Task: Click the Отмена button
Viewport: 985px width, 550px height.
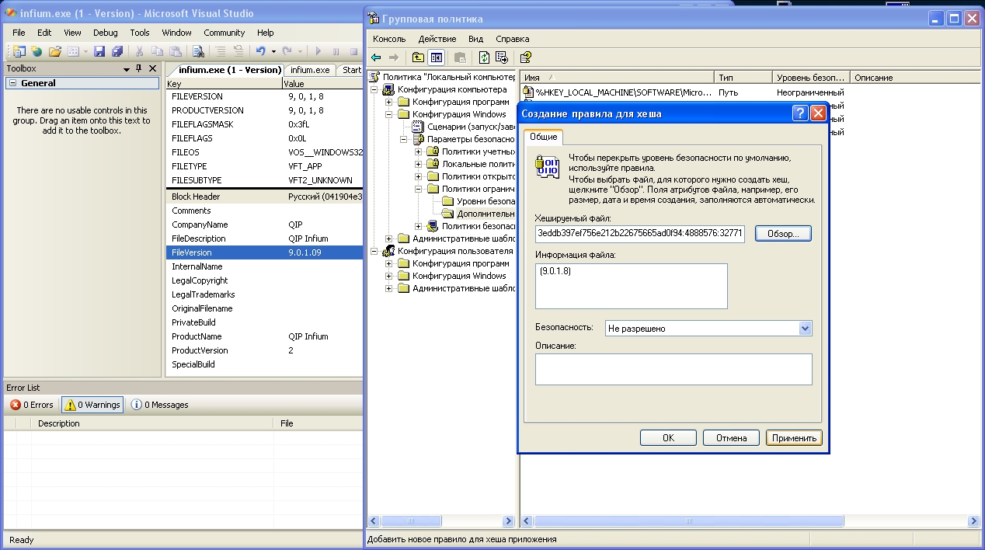Action: pyautogui.click(x=731, y=438)
